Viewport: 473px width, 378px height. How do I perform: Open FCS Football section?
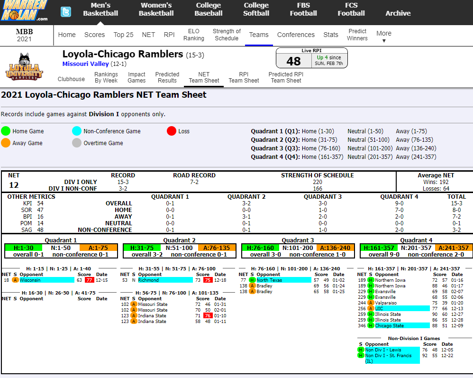pos(351,9)
